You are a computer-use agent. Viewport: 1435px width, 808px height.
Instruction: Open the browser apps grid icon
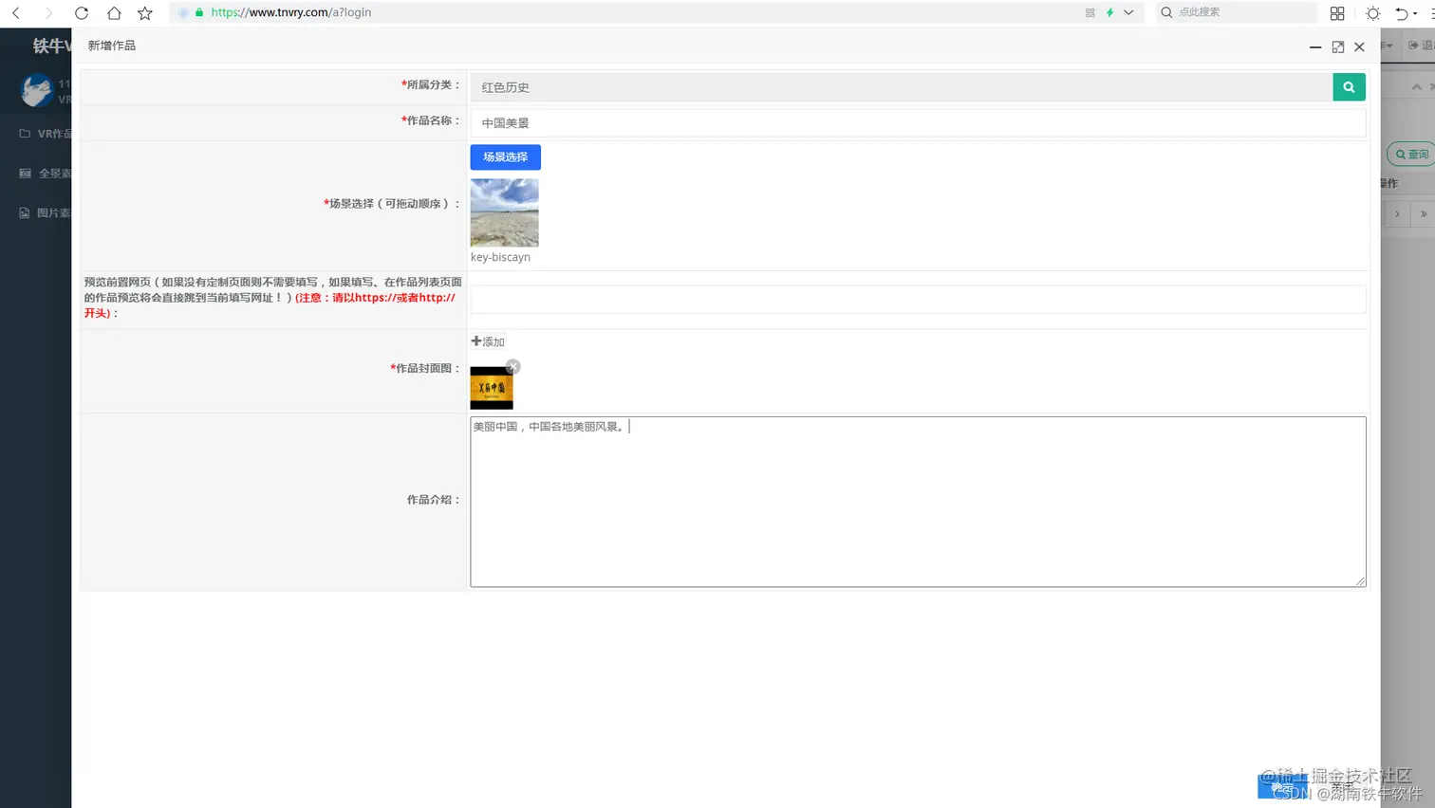tap(1337, 13)
